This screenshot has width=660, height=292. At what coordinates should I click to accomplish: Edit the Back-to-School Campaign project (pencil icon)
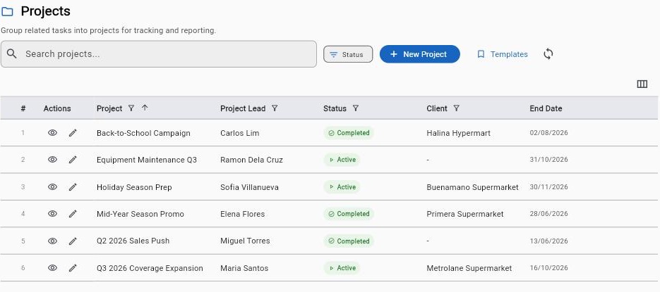coord(73,132)
